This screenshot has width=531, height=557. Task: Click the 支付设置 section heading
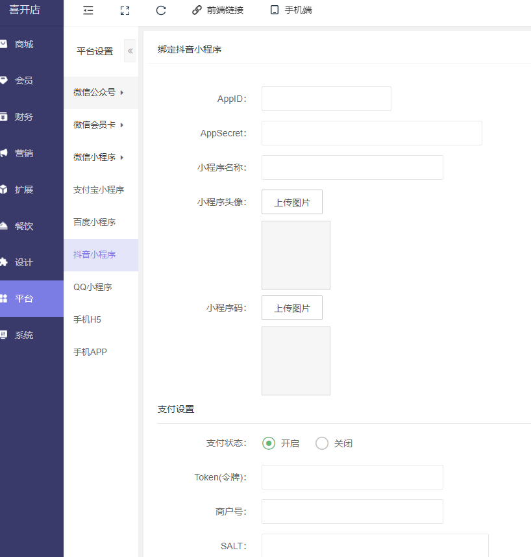click(x=176, y=409)
